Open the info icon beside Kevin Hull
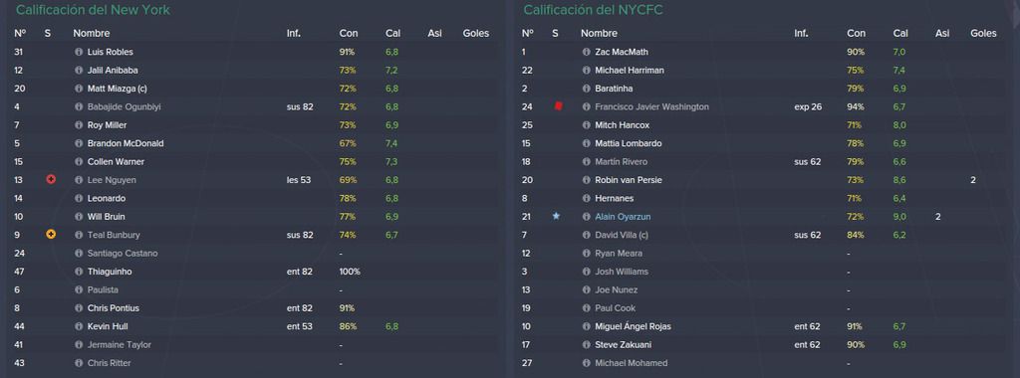This screenshot has height=378, width=1020. (x=79, y=326)
